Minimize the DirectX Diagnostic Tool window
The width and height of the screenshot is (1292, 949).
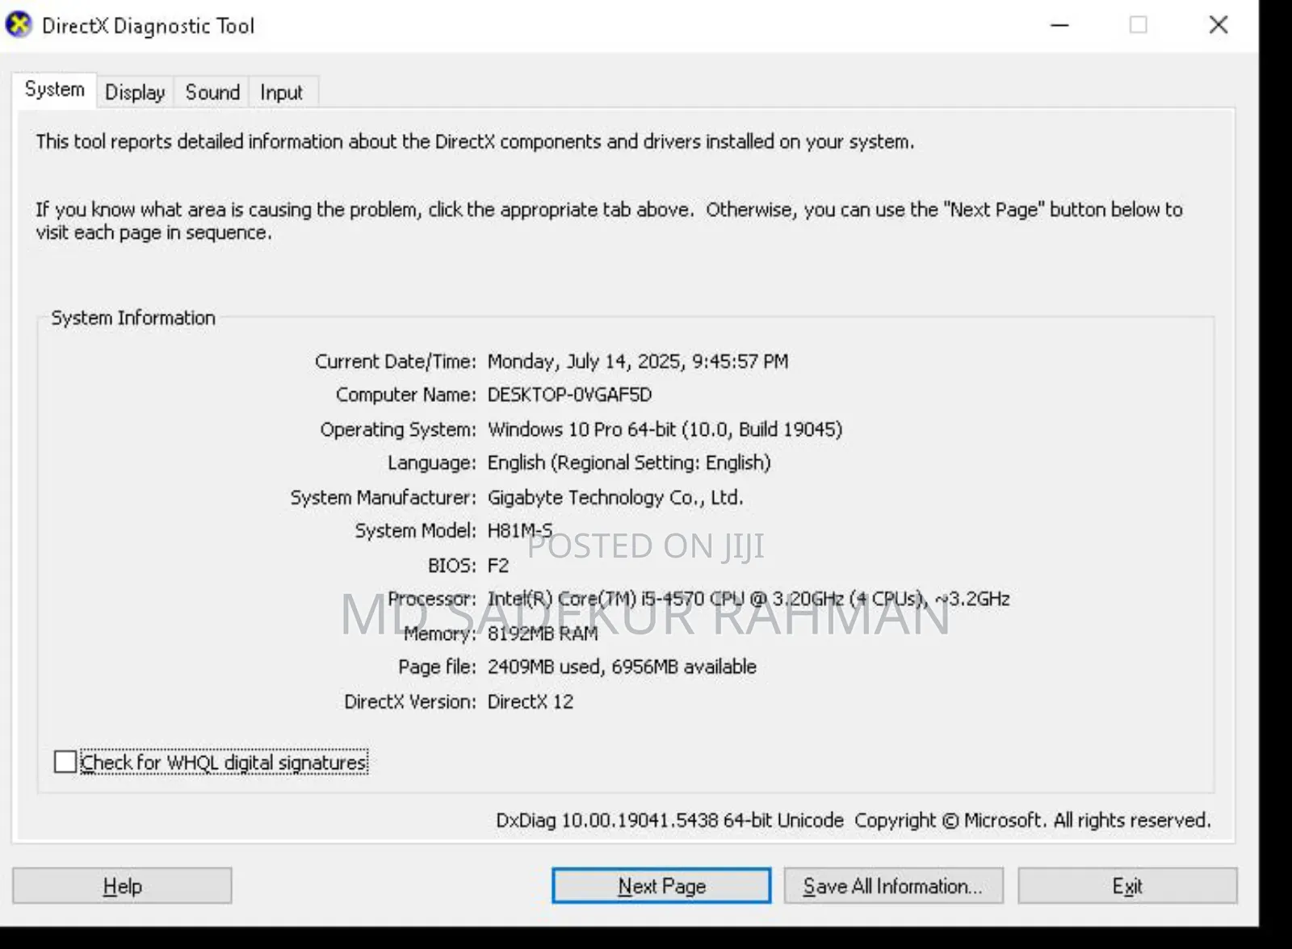(1059, 25)
